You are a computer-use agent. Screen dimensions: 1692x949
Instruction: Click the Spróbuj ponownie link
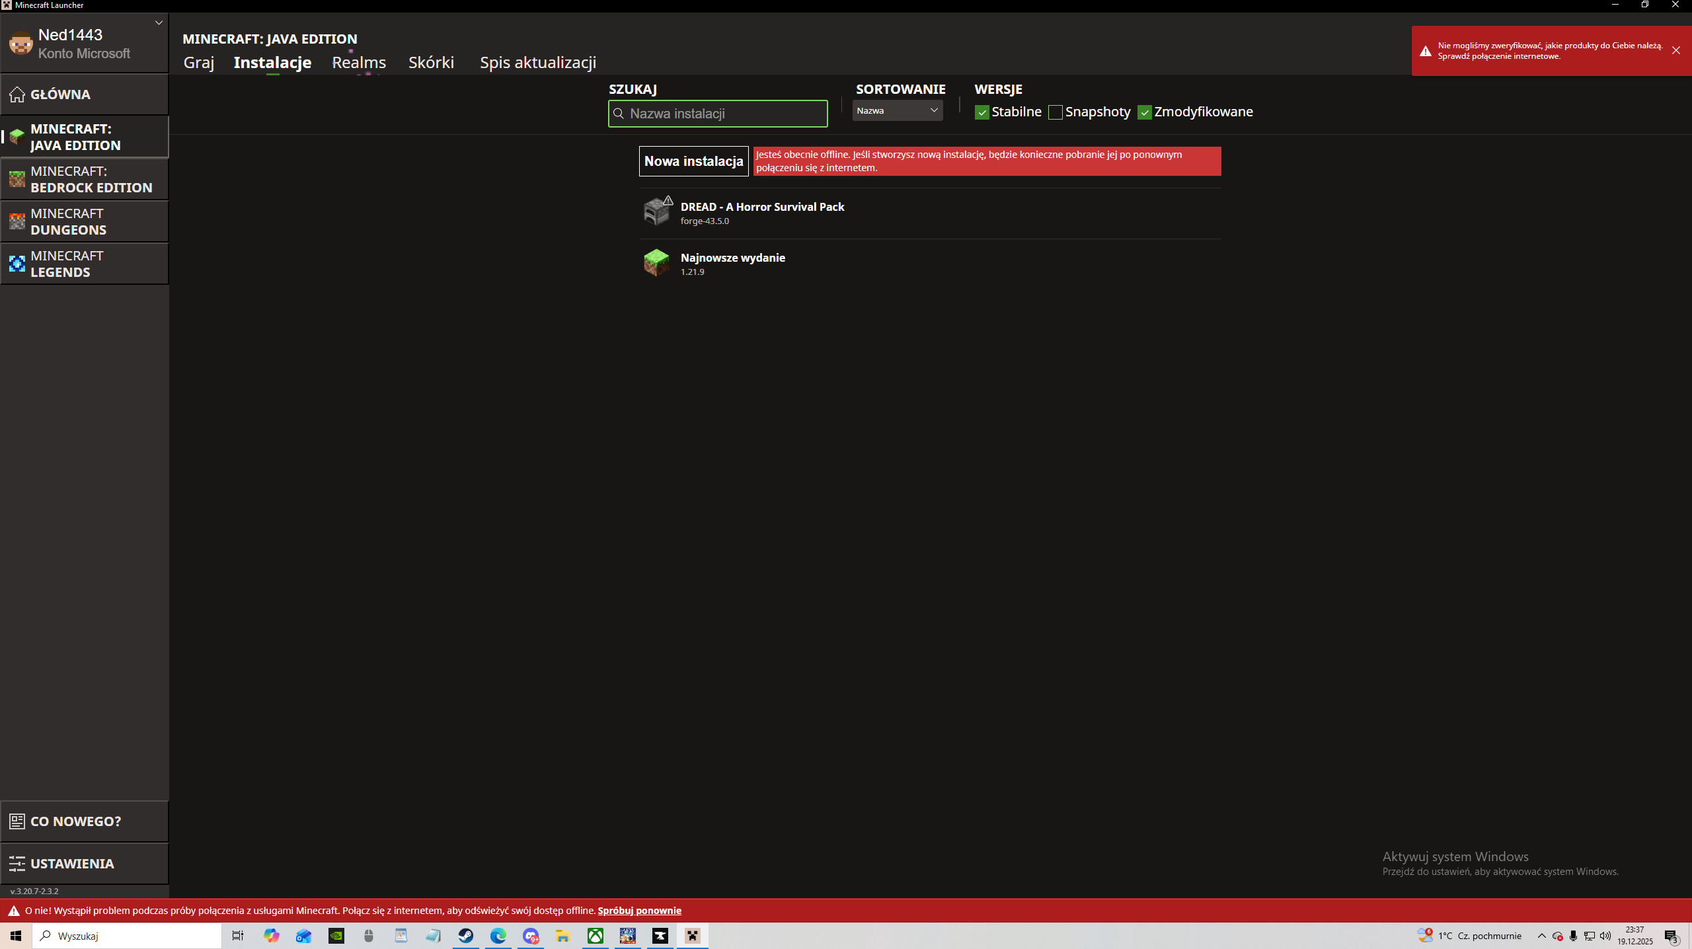[639, 911]
